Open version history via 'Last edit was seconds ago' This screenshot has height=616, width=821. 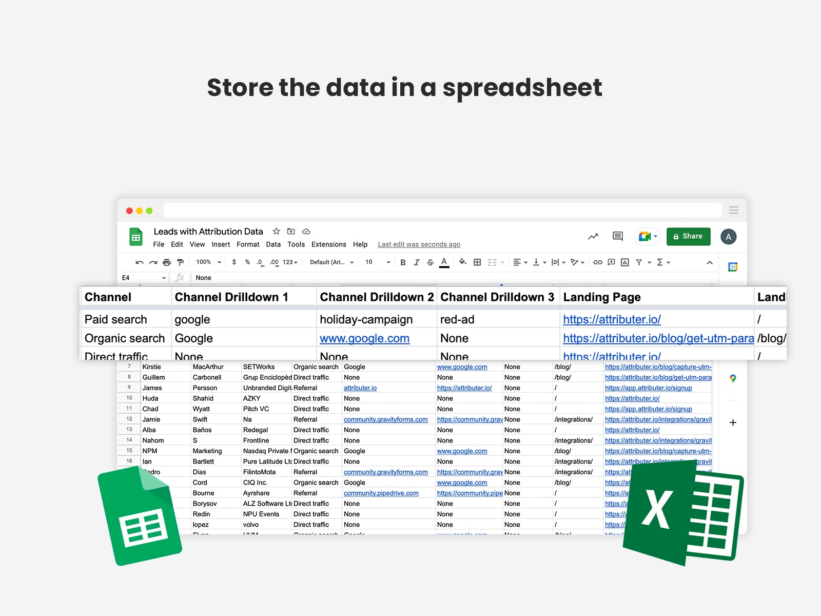click(x=419, y=244)
